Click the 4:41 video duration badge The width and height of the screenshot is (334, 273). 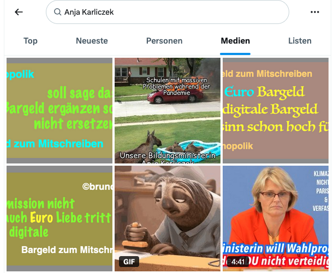pos(238,262)
